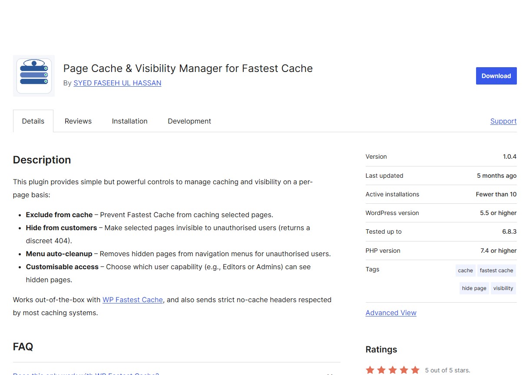Click the fourth rating star
526x375 pixels.
pyautogui.click(x=404, y=370)
